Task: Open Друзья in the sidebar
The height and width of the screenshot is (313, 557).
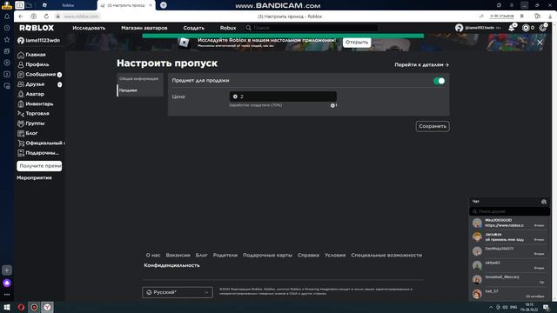Action: click(35, 84)
